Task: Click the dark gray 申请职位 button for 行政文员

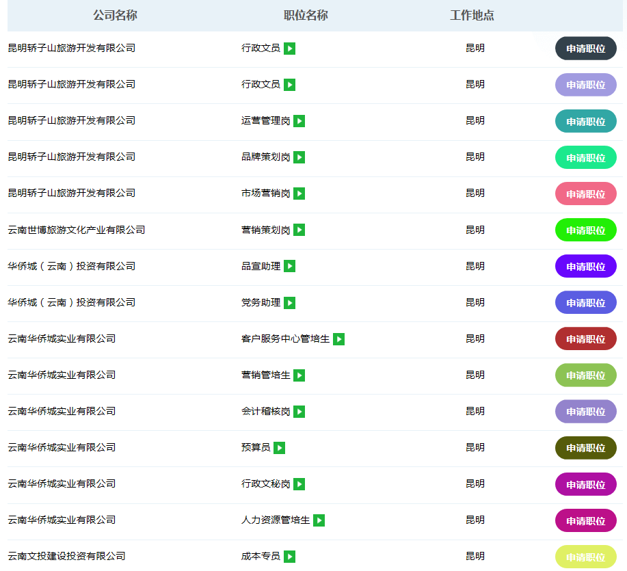Action: click(x=585, y=49)
